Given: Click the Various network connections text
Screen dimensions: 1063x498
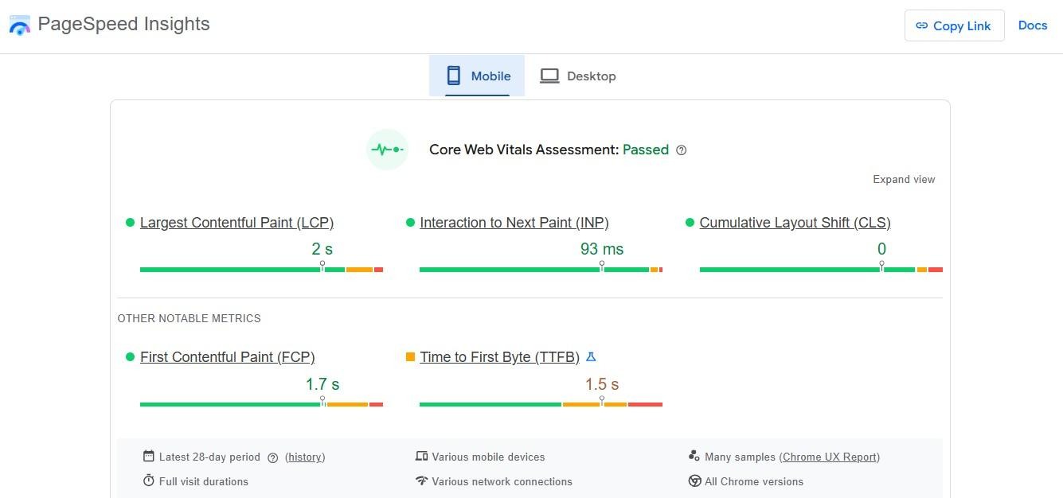Looking at the screenshot, I should click(x=502, y=481).
